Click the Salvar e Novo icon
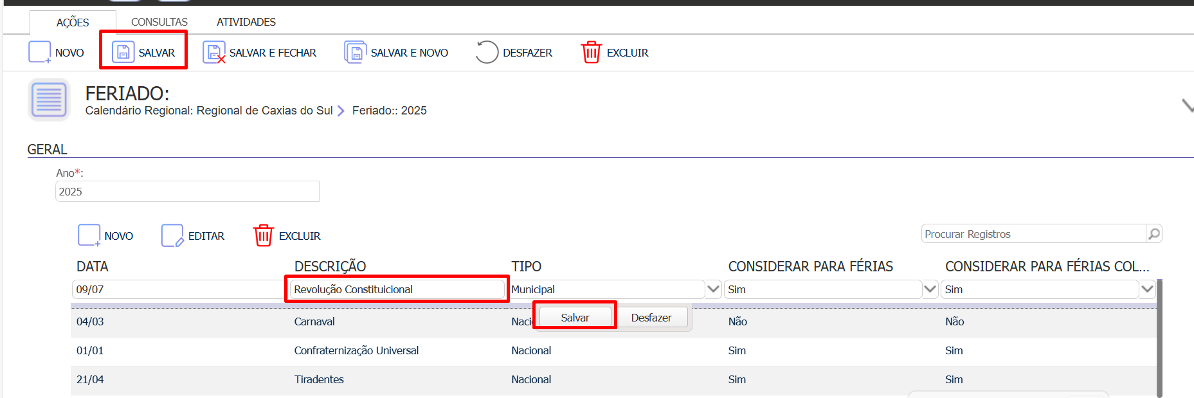The image size is (1194, 398). tap(355, 52)
